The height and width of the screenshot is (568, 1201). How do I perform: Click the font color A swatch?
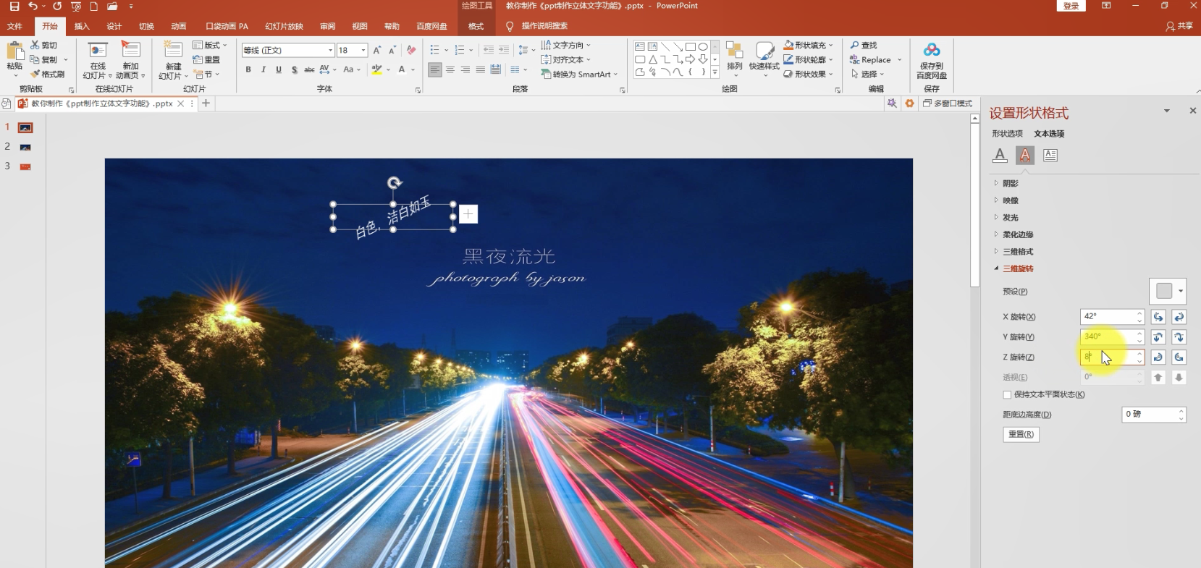(402, 69)
